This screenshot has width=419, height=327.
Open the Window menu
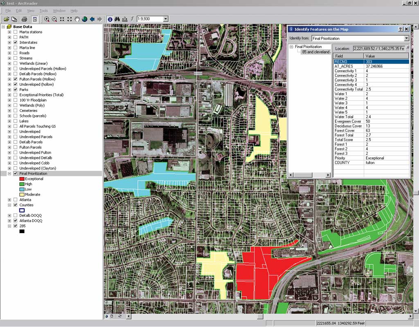[x=59, y=11]
